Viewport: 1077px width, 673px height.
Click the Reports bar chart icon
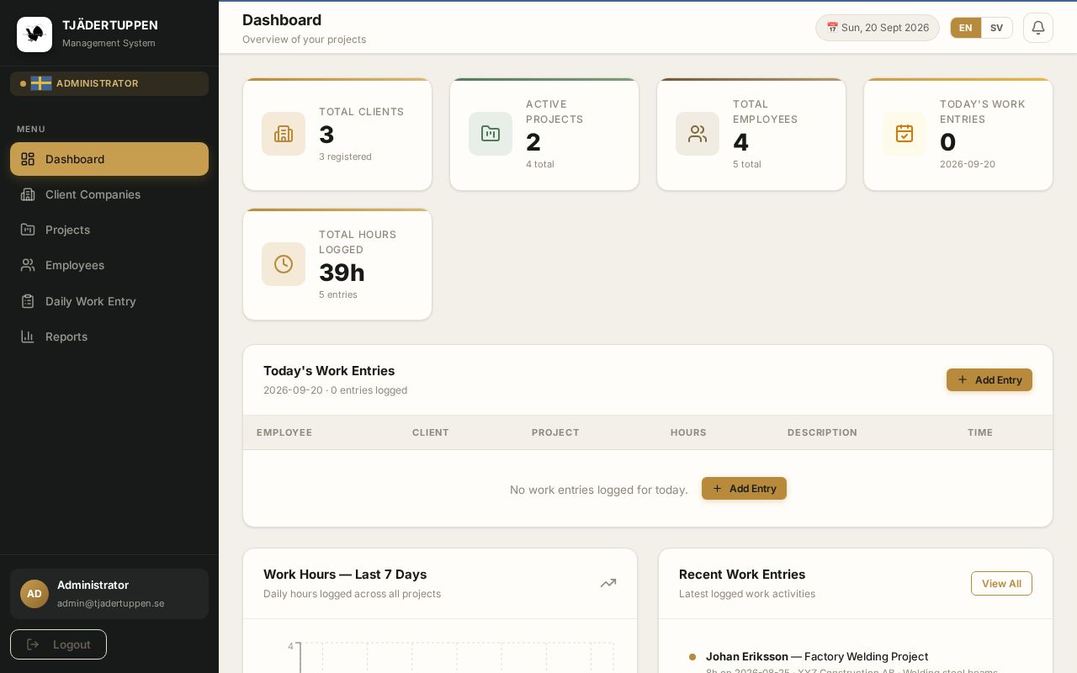[x=28, y=336]
